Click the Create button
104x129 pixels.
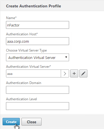11,122
